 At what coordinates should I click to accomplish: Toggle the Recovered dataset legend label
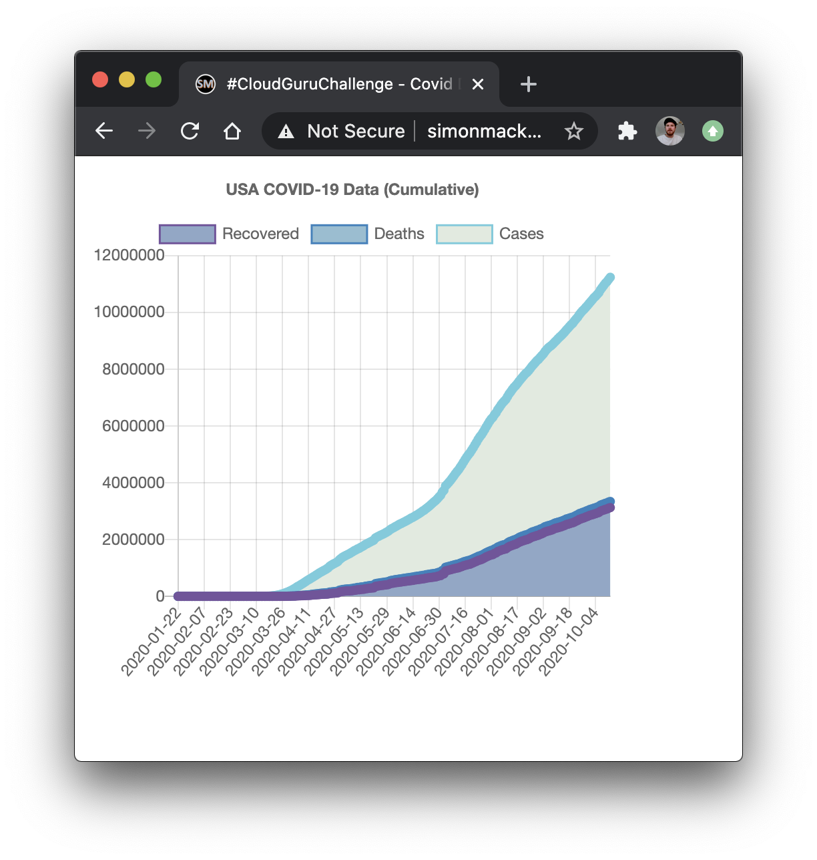(x=260, y=234)
